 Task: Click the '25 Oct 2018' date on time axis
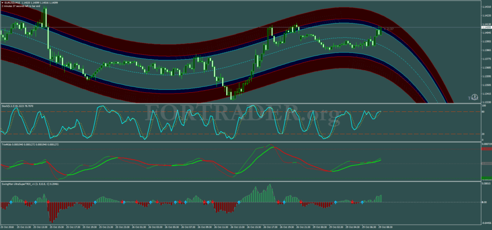click(x=7, y=227)
